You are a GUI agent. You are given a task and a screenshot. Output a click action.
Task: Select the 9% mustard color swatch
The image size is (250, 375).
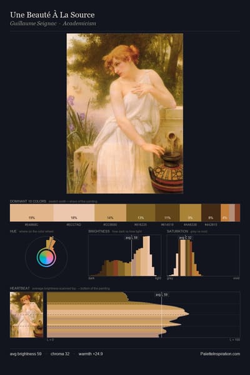coord(191,212)
